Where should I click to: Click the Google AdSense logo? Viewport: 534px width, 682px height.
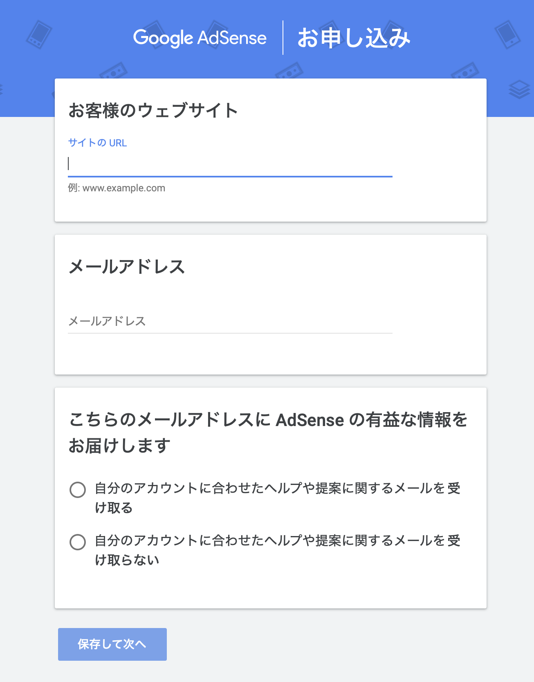coord(200,38)
